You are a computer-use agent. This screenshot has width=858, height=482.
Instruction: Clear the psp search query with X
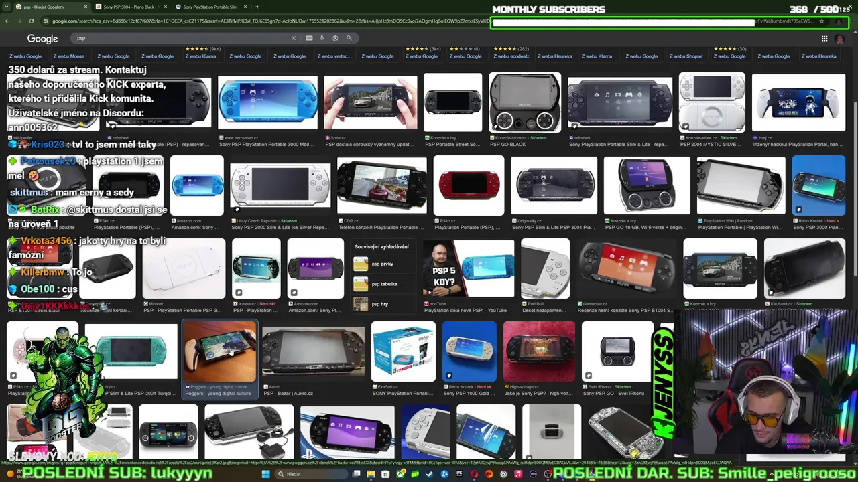pyautogui.click(x=293, y=38)
